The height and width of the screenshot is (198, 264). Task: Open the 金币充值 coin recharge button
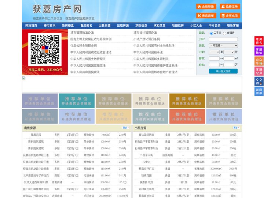tap(230, 16)
